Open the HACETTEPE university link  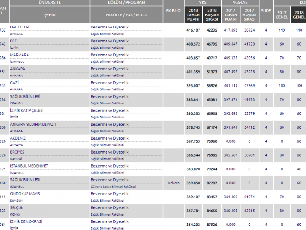(20, 27)
